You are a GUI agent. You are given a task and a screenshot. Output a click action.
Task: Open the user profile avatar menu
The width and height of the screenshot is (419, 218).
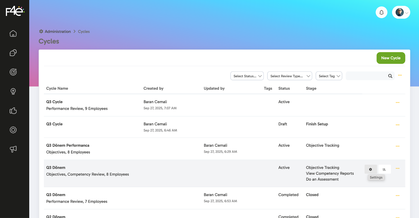point(401,12)
